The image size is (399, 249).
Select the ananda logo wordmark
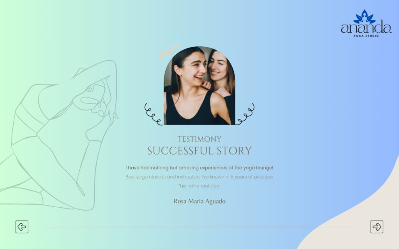366,27
